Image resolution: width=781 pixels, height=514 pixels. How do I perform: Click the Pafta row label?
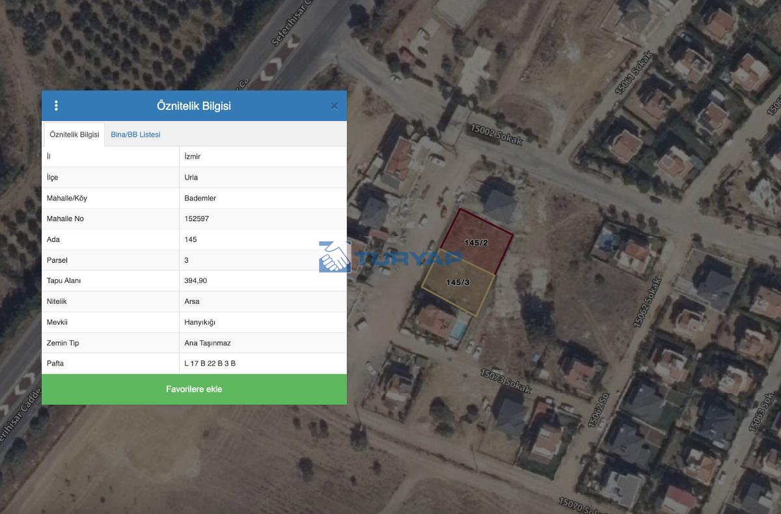click(55, 364)
